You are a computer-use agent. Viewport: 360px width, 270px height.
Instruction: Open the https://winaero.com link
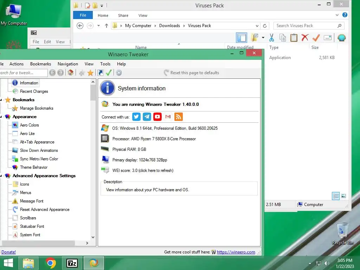tap(236, 252)
